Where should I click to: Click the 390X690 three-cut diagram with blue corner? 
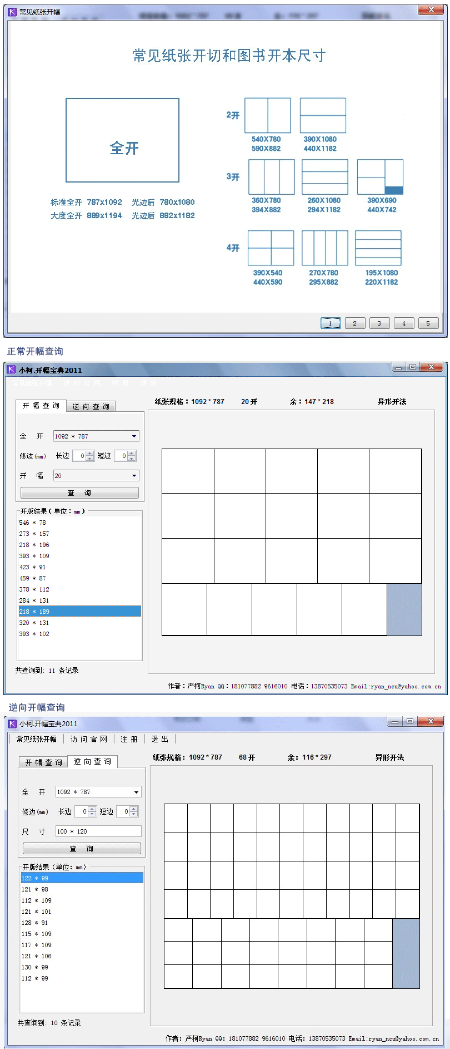tap(380, 177)
